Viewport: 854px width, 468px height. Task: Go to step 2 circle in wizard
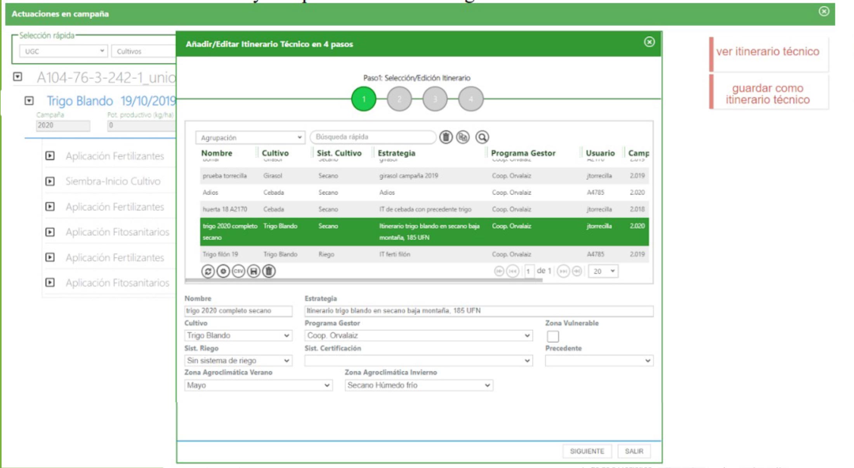click(x=399, y=99)
